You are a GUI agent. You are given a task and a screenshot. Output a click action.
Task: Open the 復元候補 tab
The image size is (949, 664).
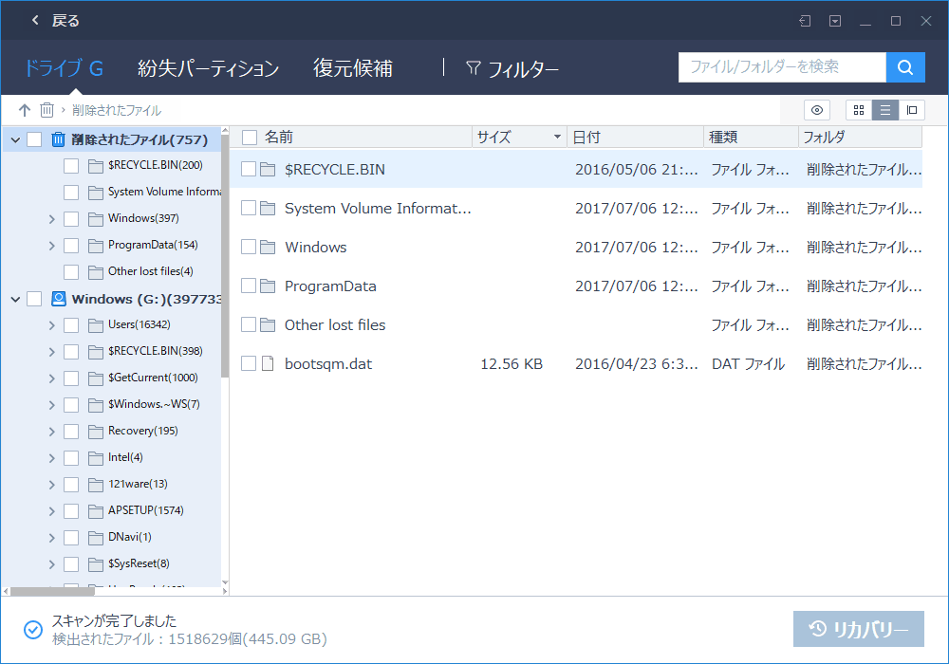click(352, 68)
